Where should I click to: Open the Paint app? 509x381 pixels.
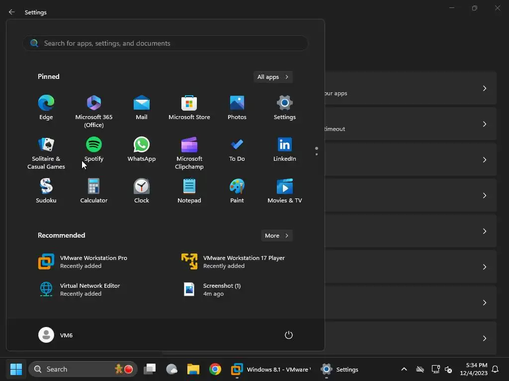pyautogui.click(x=237, y=191)
